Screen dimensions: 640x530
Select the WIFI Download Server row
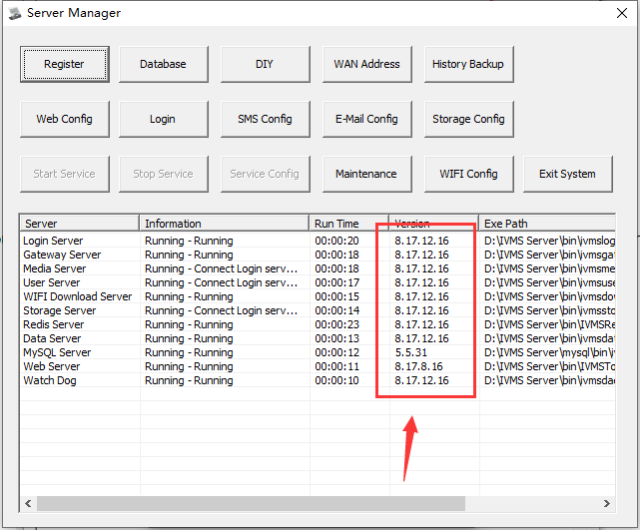tap(318, 296)
